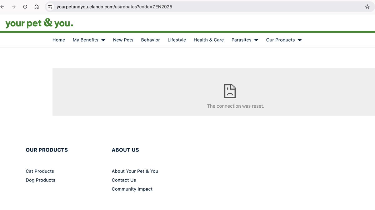Go to the browser home icon
This screenshot has width=375, height=210.
37,7
